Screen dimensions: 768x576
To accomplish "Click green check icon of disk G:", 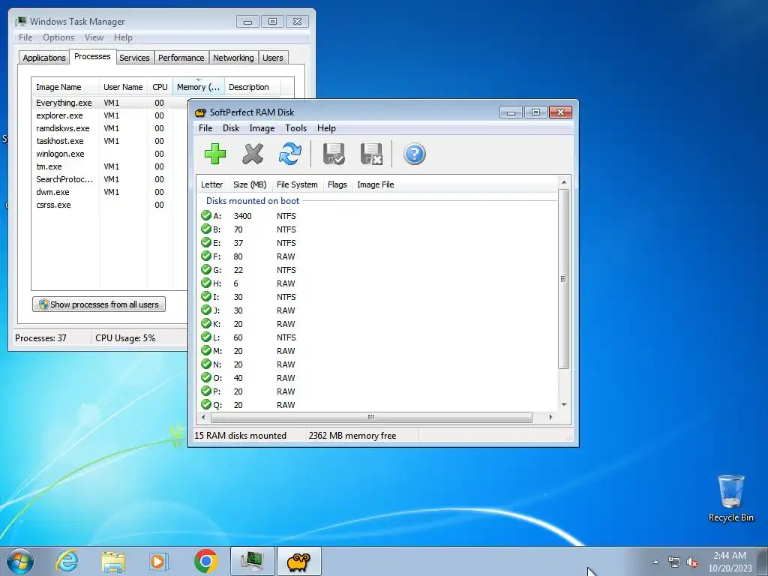I will [x=206, y=269].
